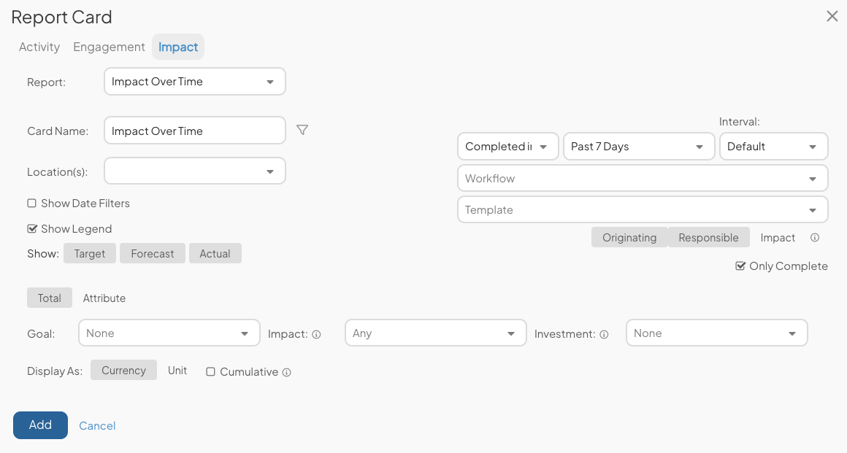Switch to the Activity tab

39,47
